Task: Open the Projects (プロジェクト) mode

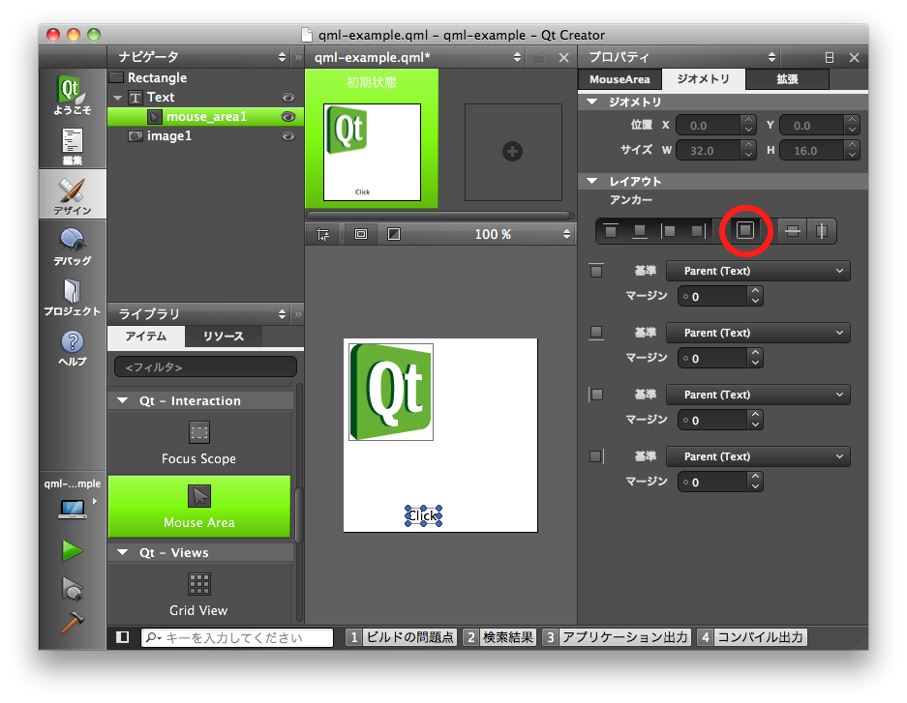Action: (x=72, y=296)
